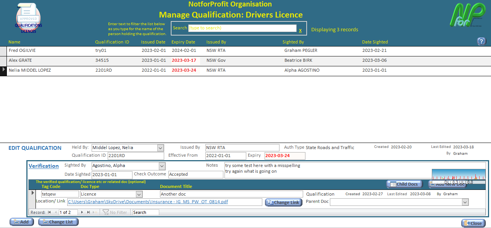Click the Displaying 3 records text
The height and width of the screenshot is (228, 491).
point(334,30)
